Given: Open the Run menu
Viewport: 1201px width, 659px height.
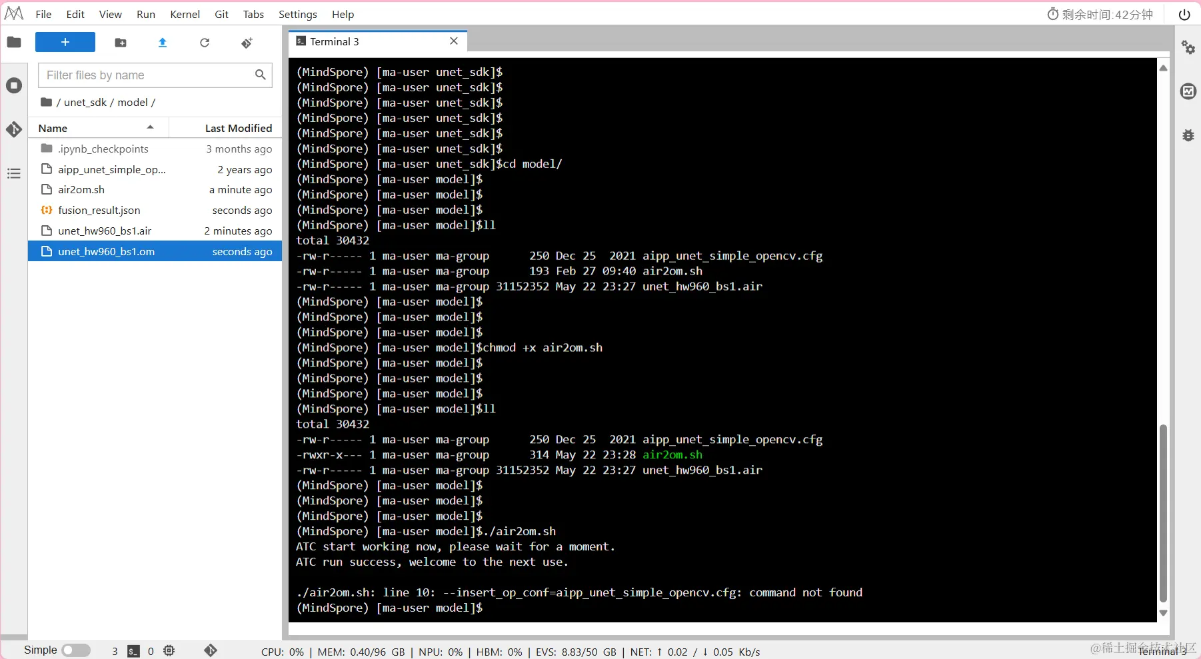Looking at the screenshot, I should [x=146, y=14].
